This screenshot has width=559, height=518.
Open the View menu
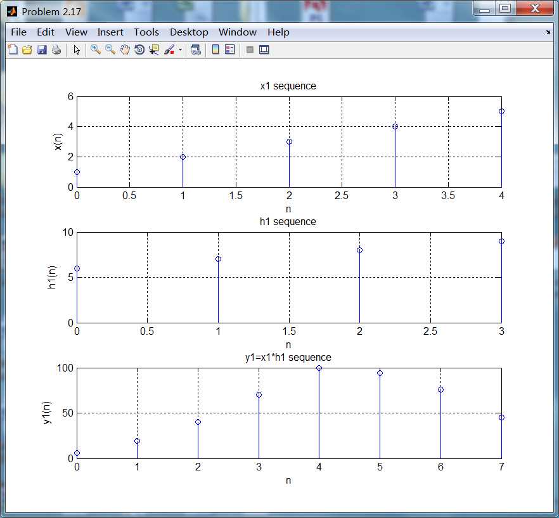[76, 32]
